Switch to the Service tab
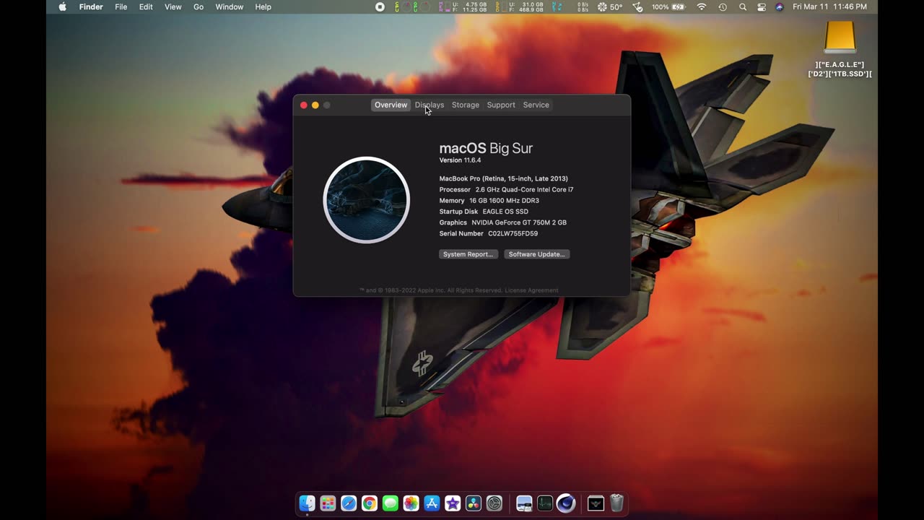The image size is (924, 520). point(536,105)
